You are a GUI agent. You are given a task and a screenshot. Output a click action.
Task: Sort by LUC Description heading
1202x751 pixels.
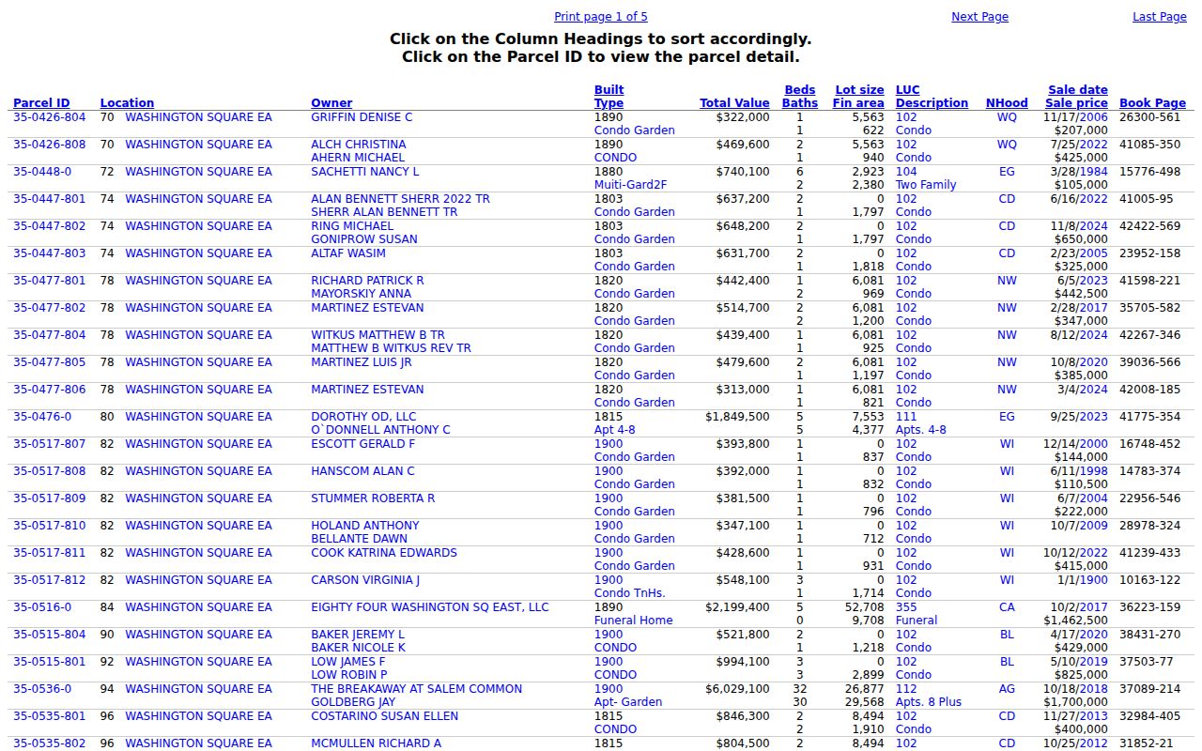[x=932, y=103]
